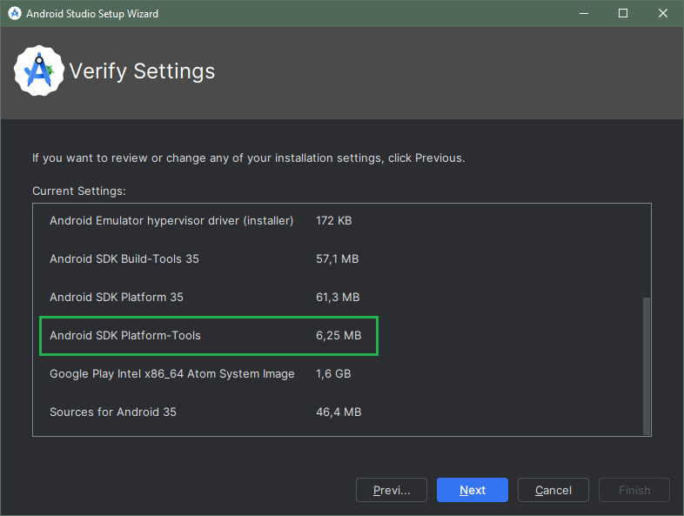Click the 46,4 MB size value
The image size is (684, 516).
click(x=339, y=412)
